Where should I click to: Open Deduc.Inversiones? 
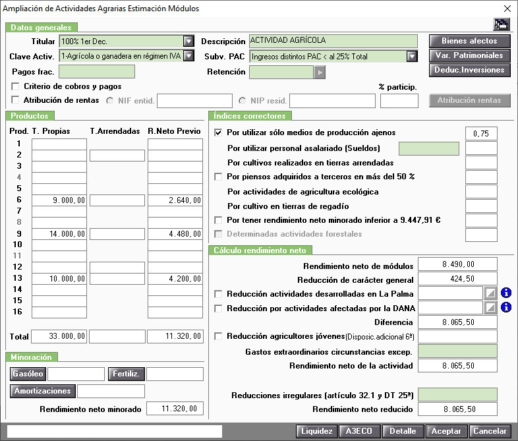pos(469,70)
